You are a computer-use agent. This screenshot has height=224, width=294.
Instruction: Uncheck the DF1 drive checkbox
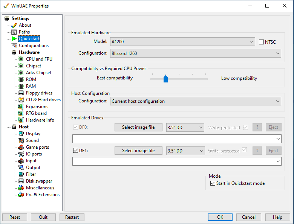[75, 150]
